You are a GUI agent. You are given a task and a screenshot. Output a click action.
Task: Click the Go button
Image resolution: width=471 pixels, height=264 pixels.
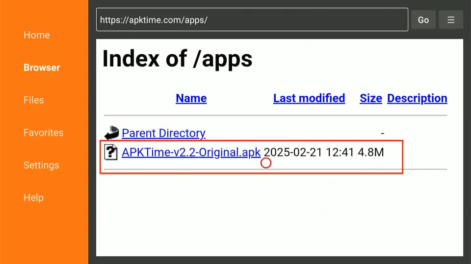pyautogui.click(x=423, y=20)
